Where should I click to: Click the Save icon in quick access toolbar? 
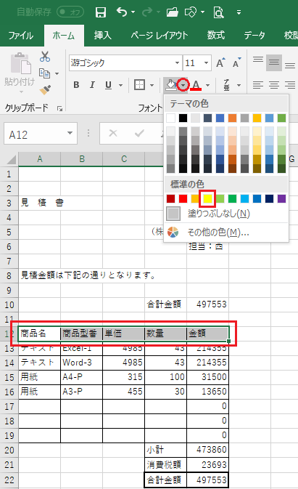coord(101,12)
